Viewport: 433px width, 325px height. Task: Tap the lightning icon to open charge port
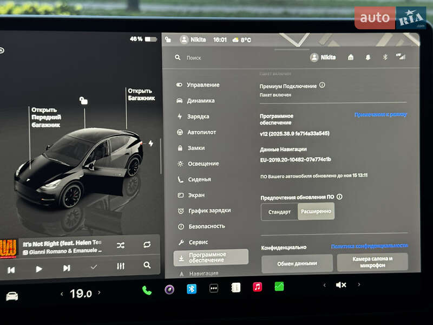click(153, 142)
